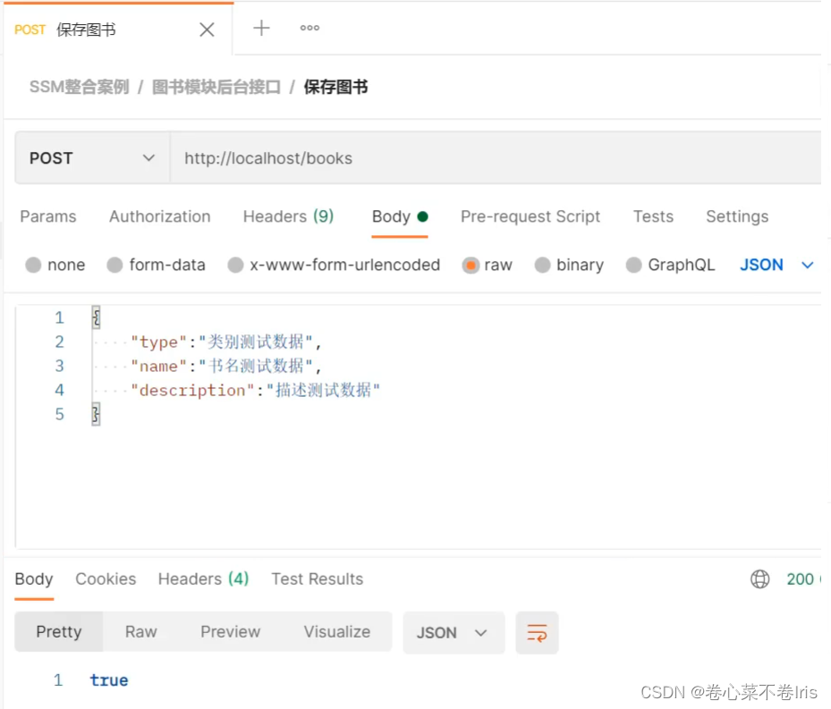Switch response view to Preview
This screenshot has width=831, height=709.
[x=231, y=631]
